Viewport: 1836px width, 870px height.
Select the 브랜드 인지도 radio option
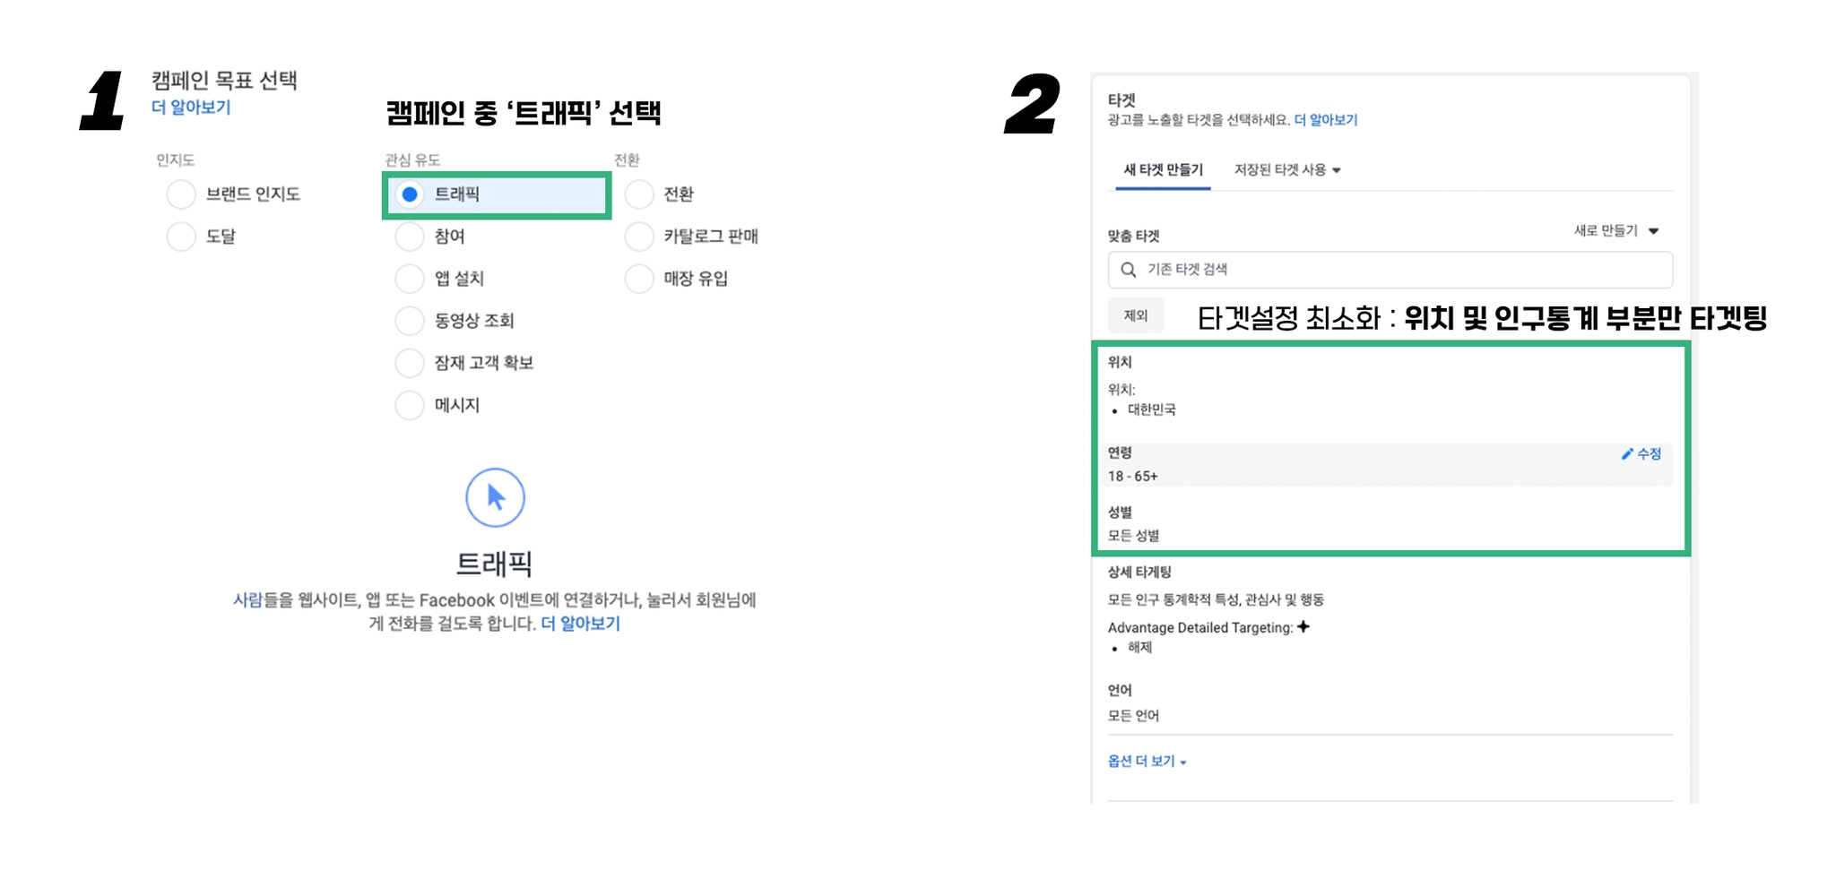[x=181, y=194]
